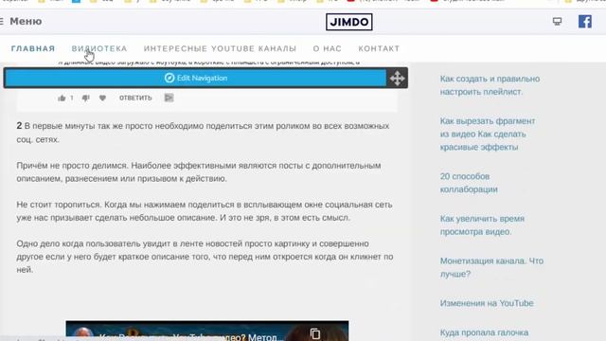Viewport: 606px width, 341px height.
Task: Click the icon right of ОТВЕТИТЬ
Action: (169, 98)
